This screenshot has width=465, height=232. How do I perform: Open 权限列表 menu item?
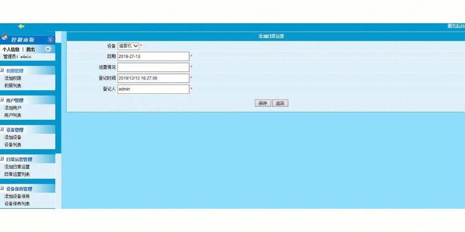pos(13,85)
